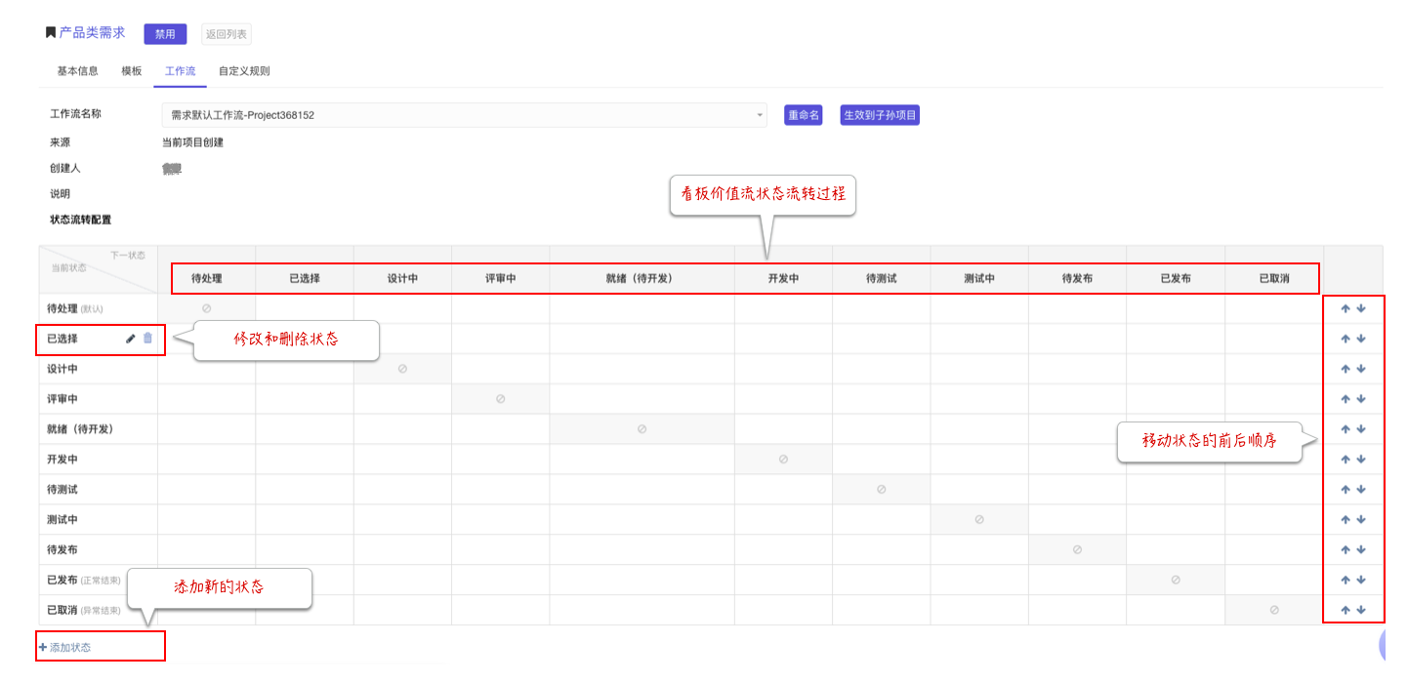Move 就绪（待开发）status down

(1361, 429)
